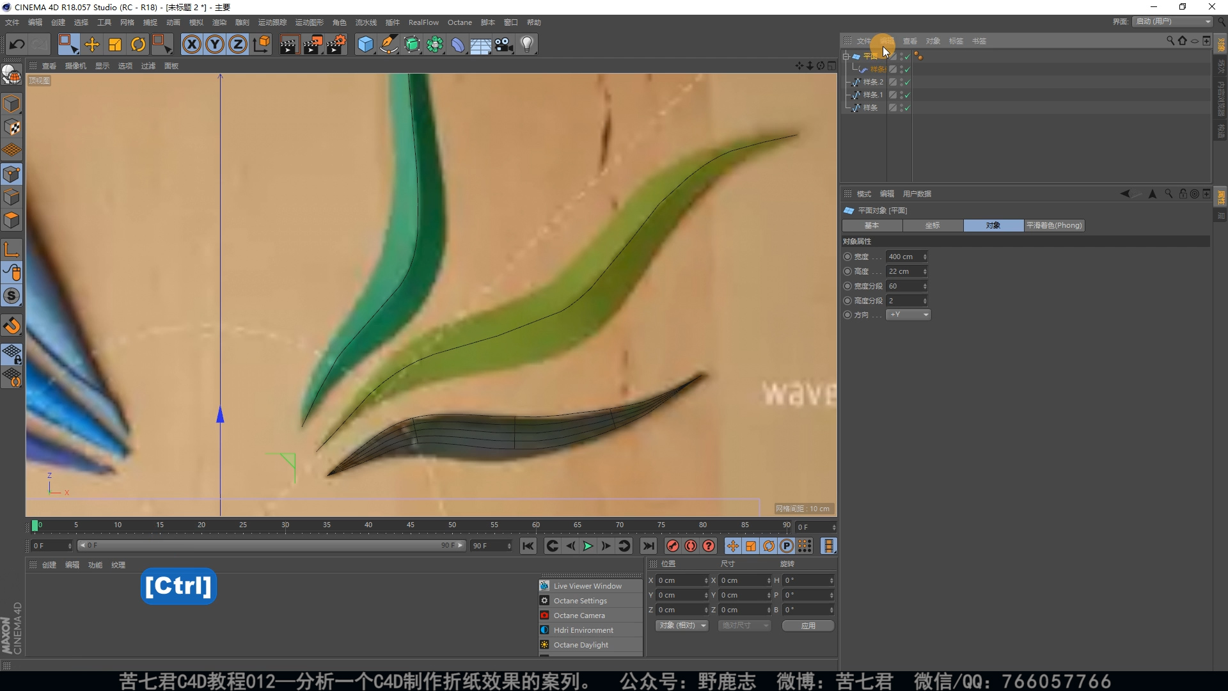The width and height of the screenshot is (1228, 691).
Task: Toggle Z axis lock
Action: click(x=238, y=44)
